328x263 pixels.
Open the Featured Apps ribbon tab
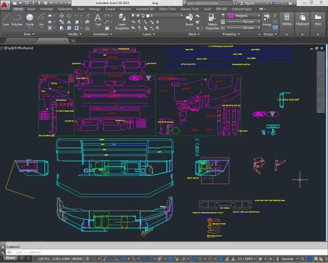[x=241, y=9]
